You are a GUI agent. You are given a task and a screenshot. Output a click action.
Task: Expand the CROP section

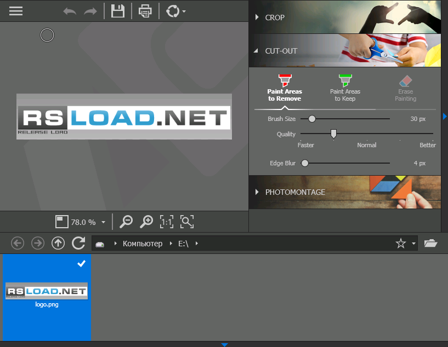coord(257,17)
